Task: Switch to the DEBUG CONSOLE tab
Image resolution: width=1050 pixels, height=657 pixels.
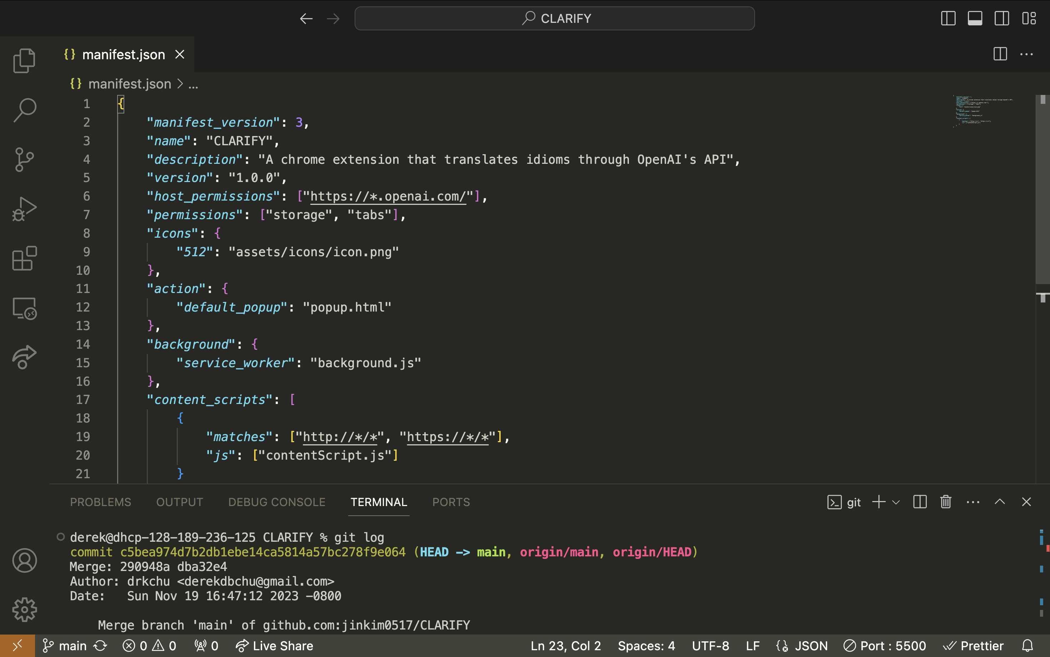Action: 276,502
